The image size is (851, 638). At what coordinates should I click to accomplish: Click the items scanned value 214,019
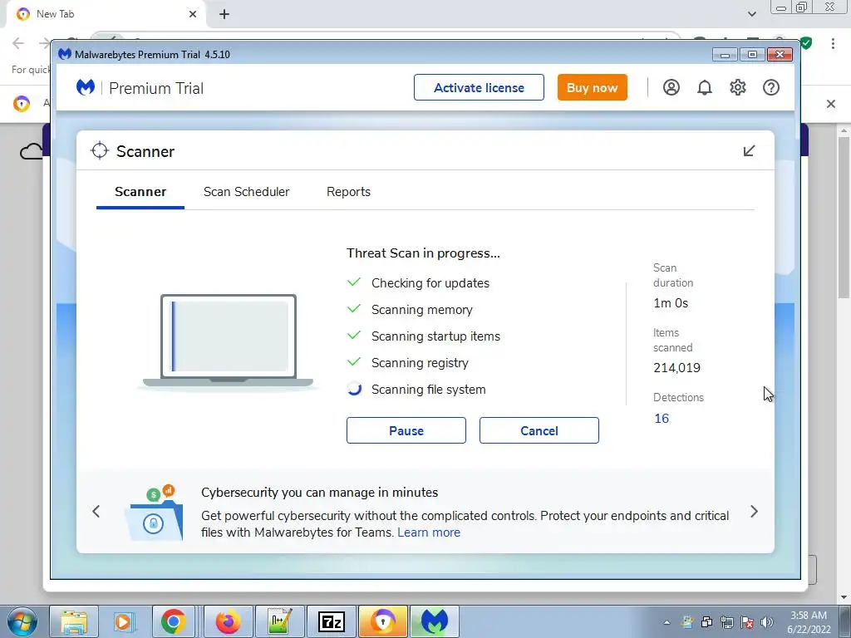click(x=676, y=368)
